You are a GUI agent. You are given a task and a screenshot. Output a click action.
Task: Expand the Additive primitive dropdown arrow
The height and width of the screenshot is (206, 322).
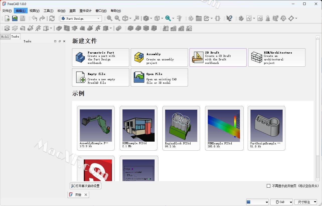coord(51,29)
